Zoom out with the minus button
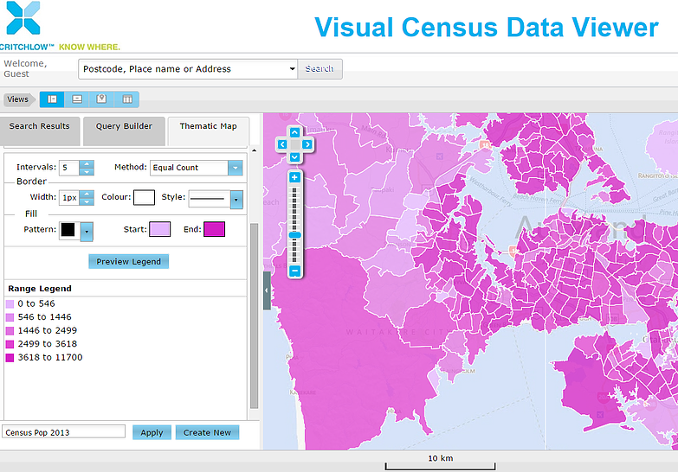The width and height of the screenshot is (678, 472). tap(295, 271)
